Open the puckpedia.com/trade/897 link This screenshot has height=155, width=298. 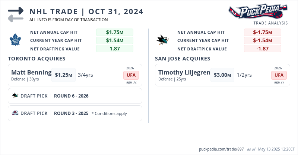[x=221, y=149]
